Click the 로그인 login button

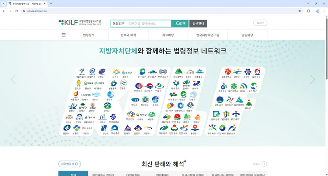260,23
